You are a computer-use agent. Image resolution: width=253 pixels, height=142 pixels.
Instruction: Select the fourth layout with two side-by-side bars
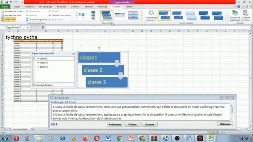tap(120, 15)
